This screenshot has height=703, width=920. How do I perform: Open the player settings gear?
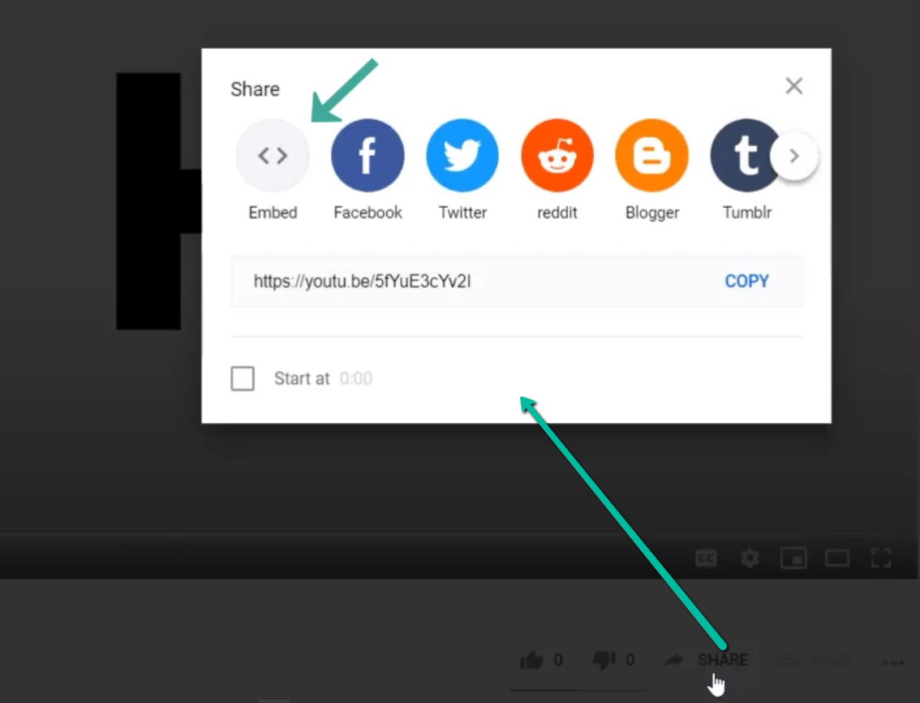[750, 558]
